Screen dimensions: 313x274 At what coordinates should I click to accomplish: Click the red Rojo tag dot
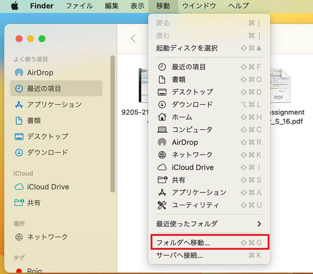19,271
